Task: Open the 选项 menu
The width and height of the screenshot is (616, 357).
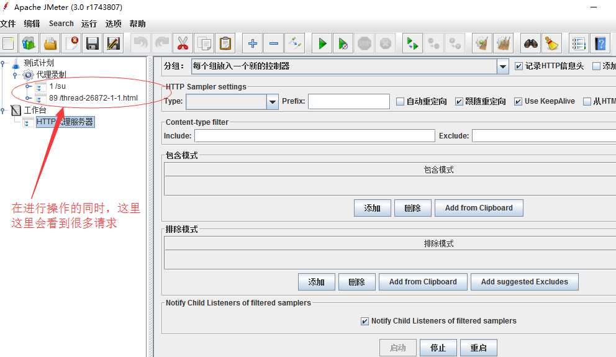Action: (114, 24)
